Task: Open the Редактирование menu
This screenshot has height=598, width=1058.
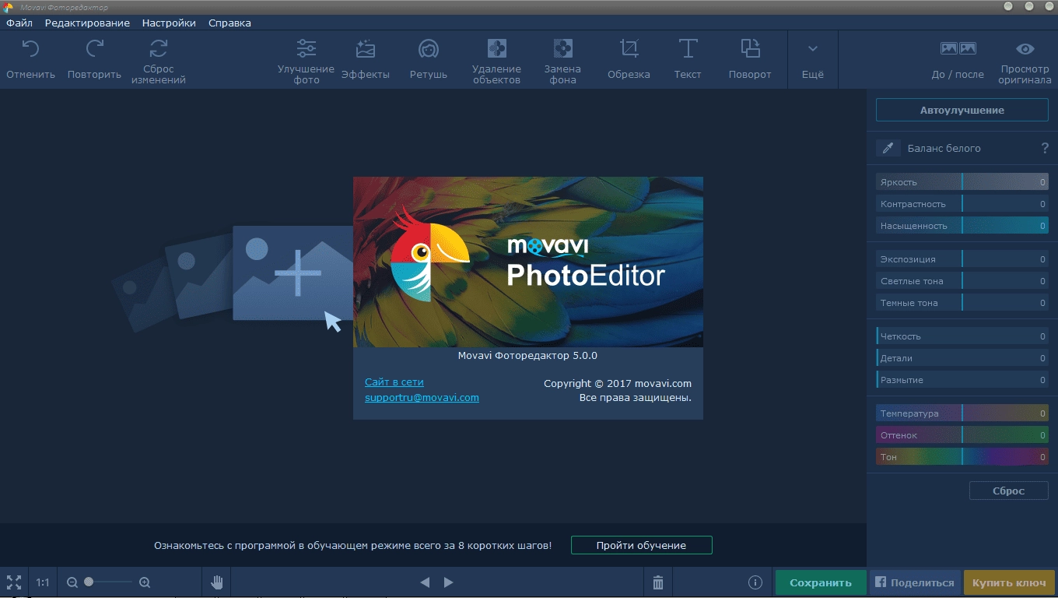Action: 87,23
